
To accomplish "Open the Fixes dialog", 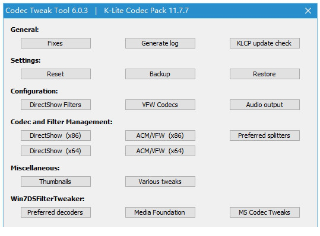I will click(56, 43).
